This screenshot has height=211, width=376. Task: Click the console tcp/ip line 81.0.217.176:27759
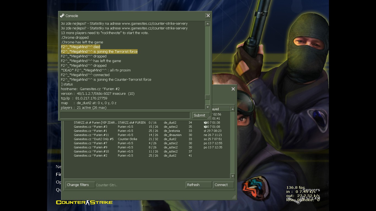click(x=84, y=98)
